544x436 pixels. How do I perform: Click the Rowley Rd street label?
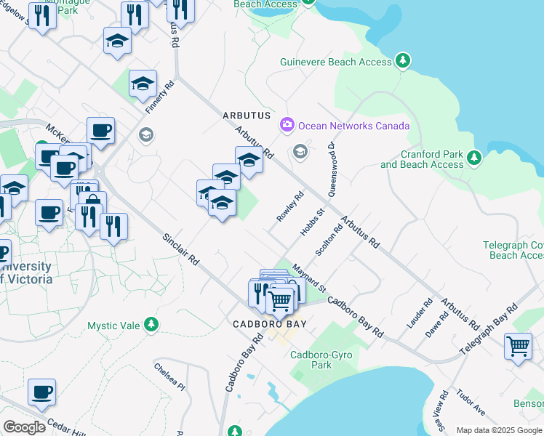pyautogui.click(x=290, y=206)
